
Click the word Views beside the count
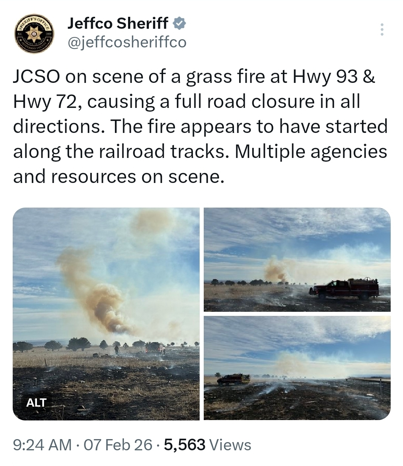click(x=231, y=445)
